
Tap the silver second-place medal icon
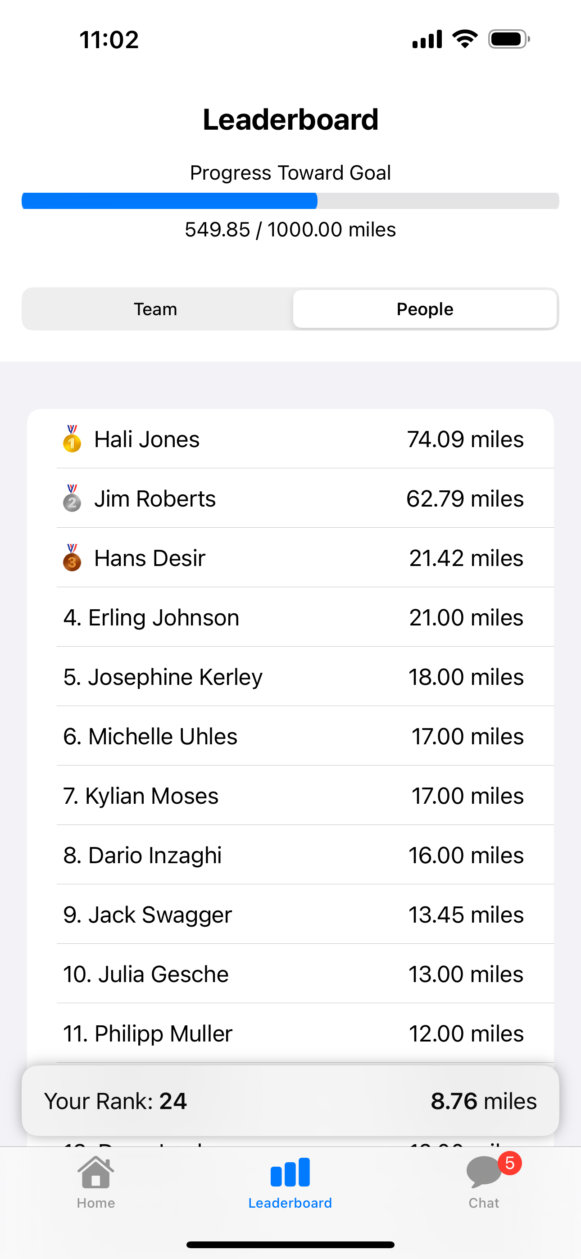point(72,498)
